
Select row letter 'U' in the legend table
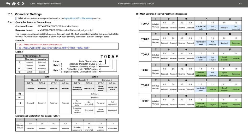[19, 72]
